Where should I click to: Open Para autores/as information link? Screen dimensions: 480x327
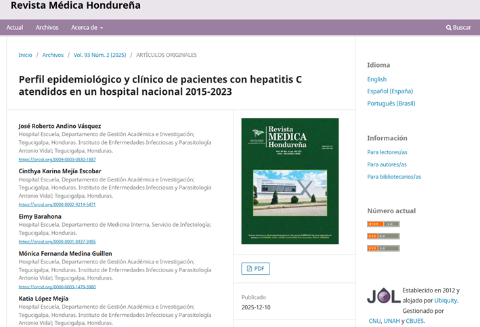(387, 165)
